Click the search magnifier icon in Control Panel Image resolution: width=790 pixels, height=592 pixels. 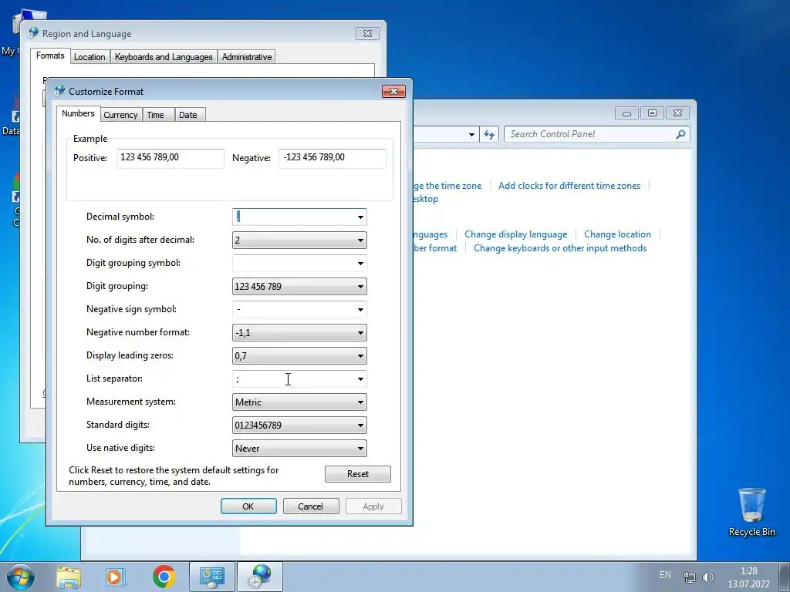coord(680,134)
